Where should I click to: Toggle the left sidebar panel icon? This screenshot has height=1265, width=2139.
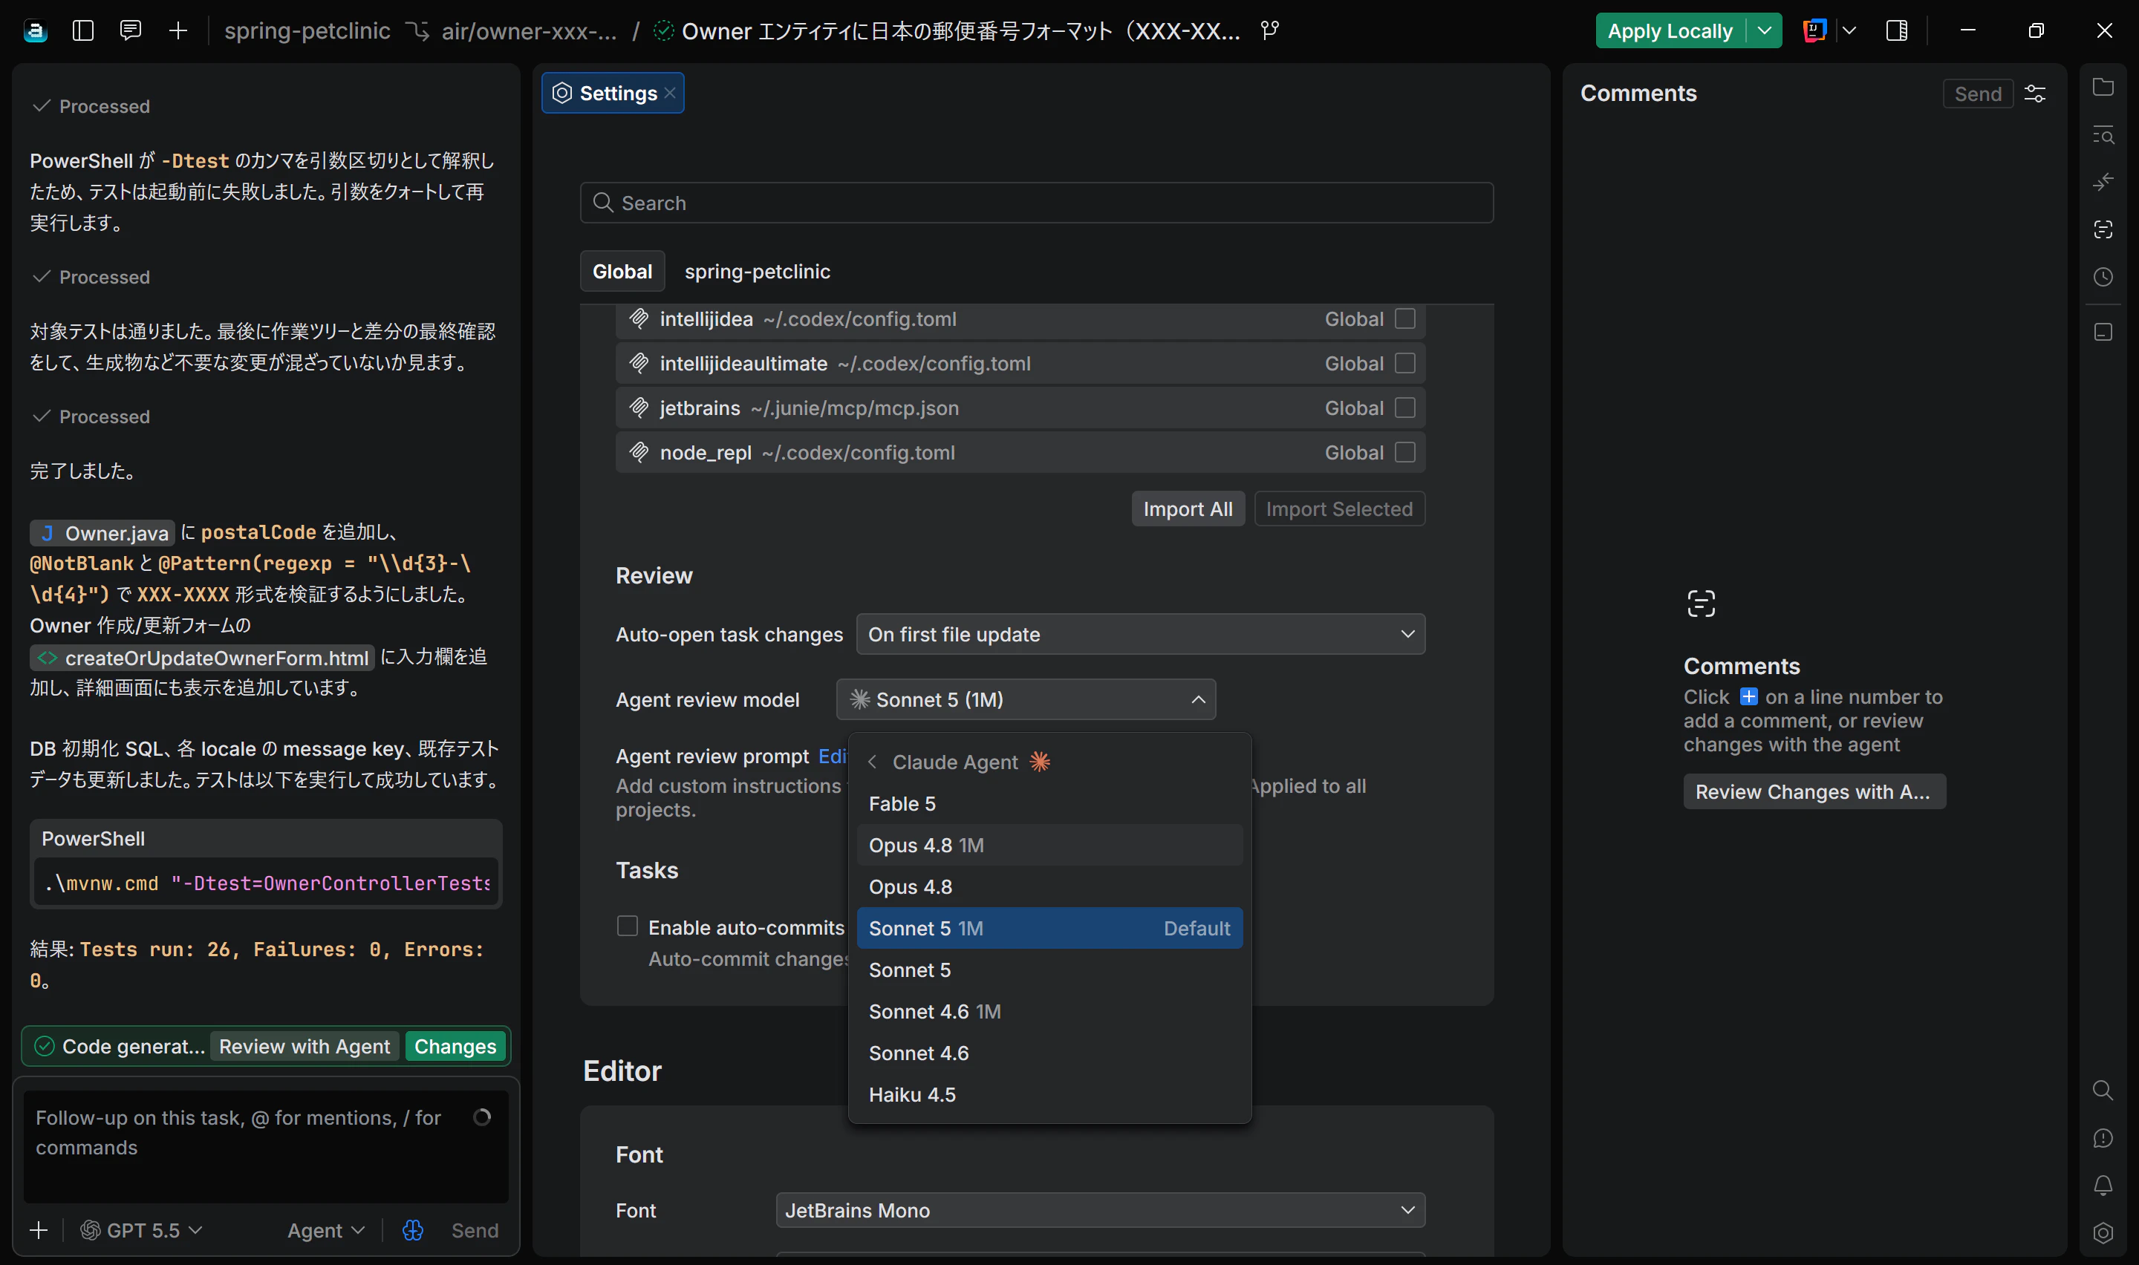tap(82, 30)
